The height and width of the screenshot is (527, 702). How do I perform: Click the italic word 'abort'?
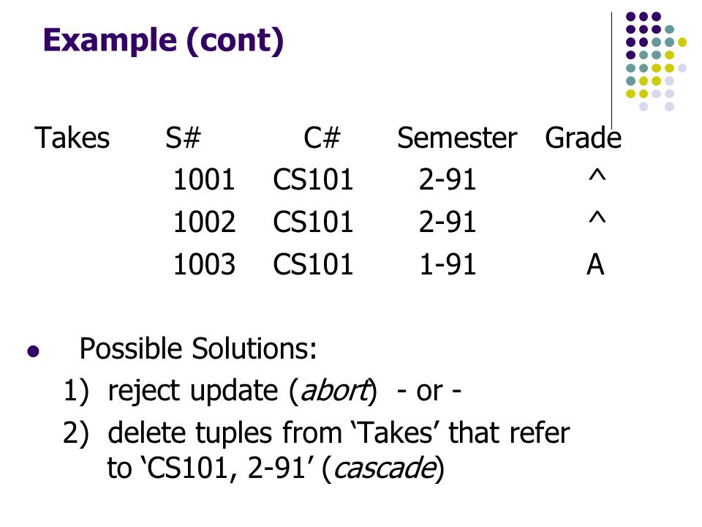point(335,390)
